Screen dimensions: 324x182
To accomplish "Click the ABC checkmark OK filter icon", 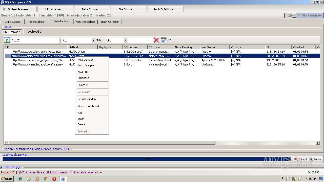I will pyautogui.click(x=164, y=40).
